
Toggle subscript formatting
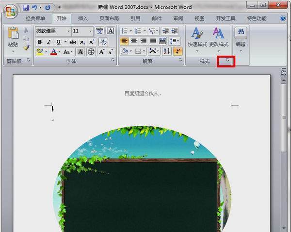coord(82,42)
